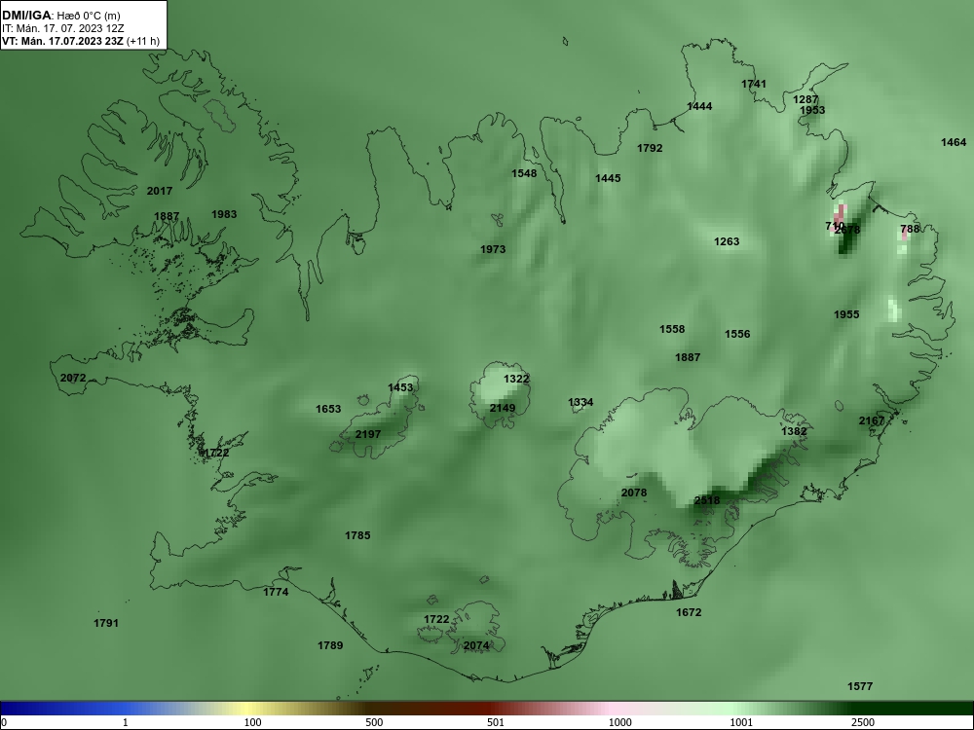Click the 2074 value on the southern glacier
The height and width of the screenshot is (730, 974).
476,645
